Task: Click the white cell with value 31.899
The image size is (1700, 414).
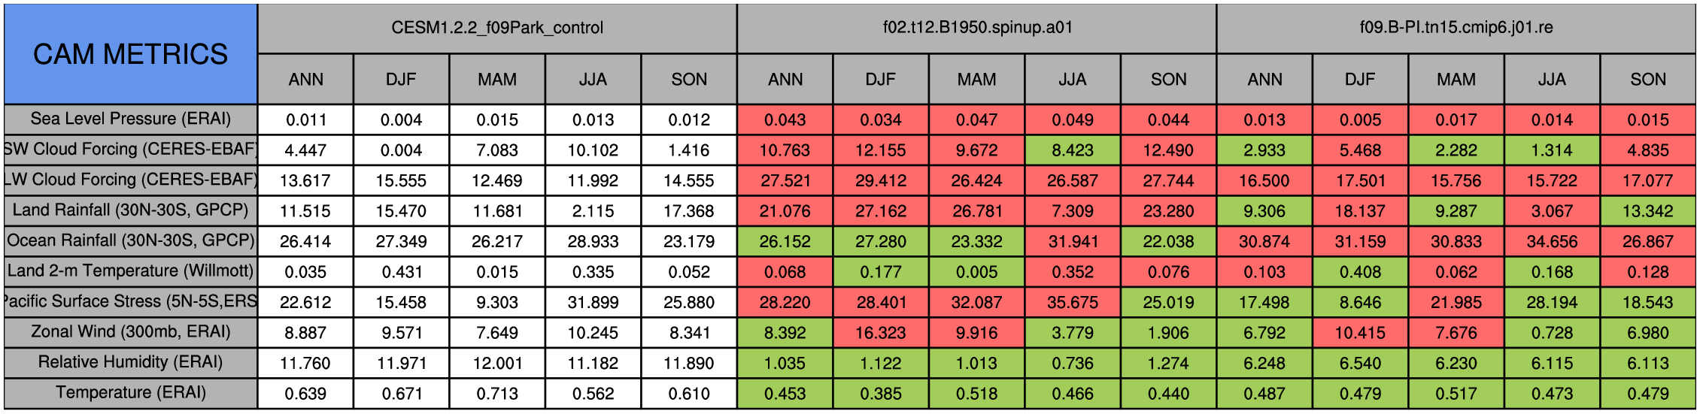Action: 593,302
